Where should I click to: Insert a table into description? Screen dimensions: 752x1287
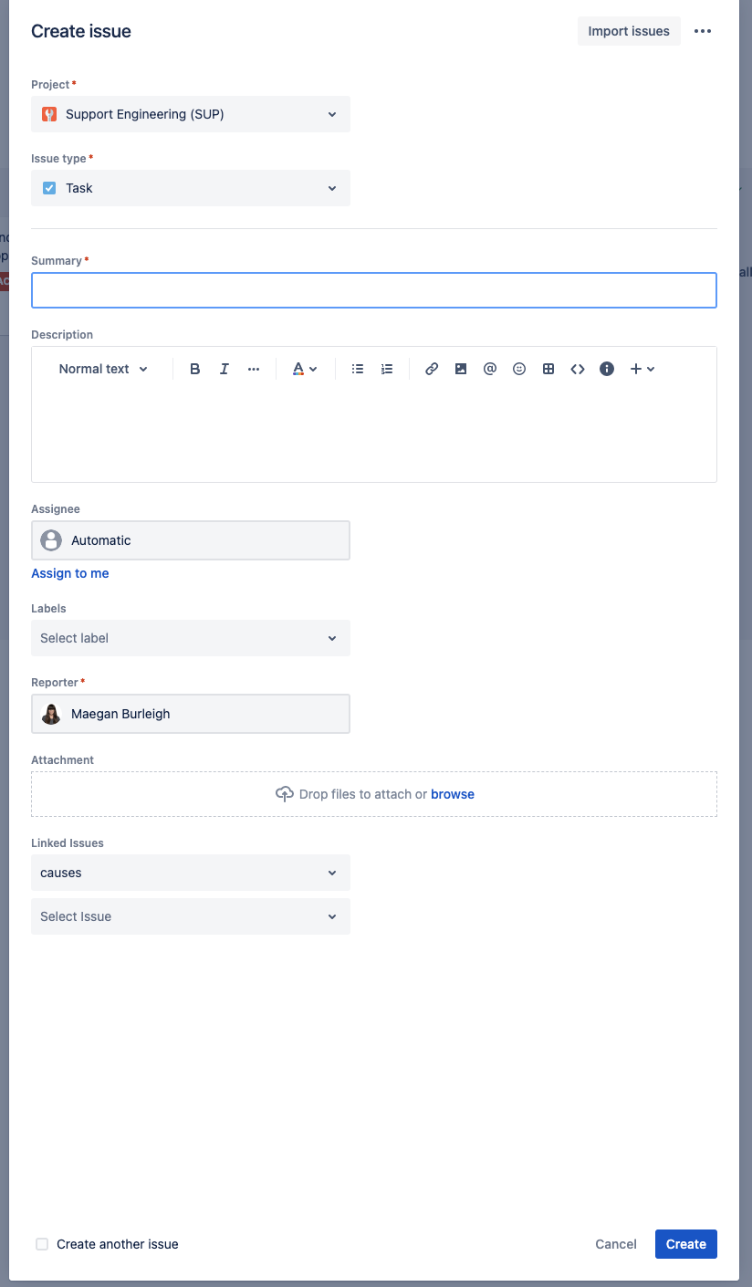pos(548,369)
